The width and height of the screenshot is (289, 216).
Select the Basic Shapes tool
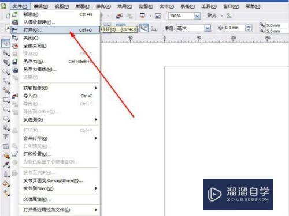click(x=6, y=127)
